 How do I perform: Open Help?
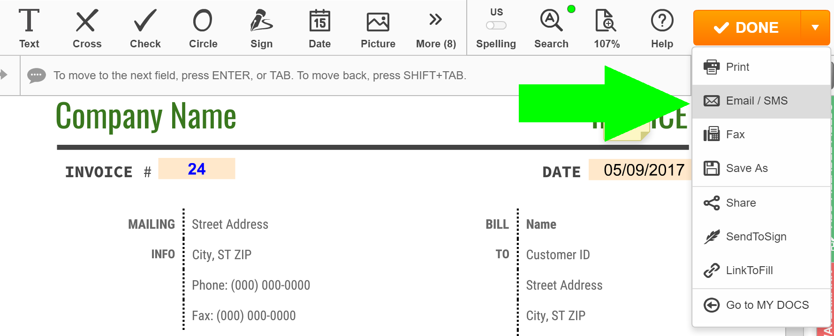[662, 29]
